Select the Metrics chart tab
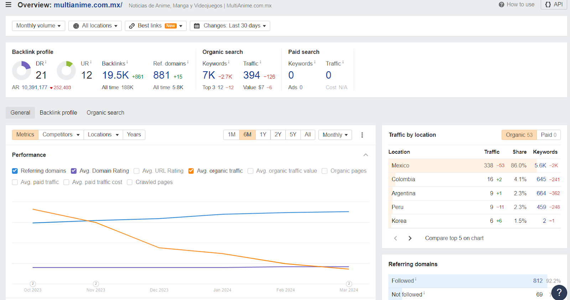 point(25,135)
